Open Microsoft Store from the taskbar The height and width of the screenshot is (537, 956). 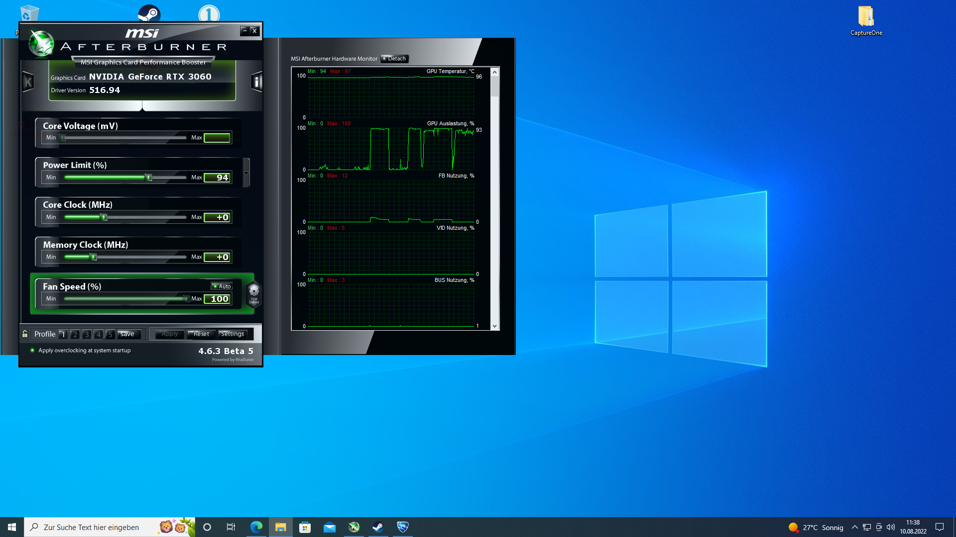pyautogui.click(x=305, y=527)
